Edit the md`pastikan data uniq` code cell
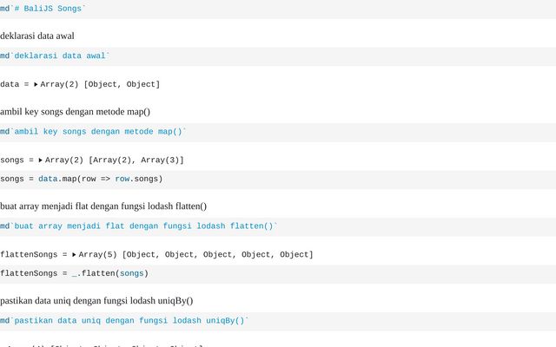The height and width of the screenshot is (347, 556). pyautogui.click(x=124, y=320)
